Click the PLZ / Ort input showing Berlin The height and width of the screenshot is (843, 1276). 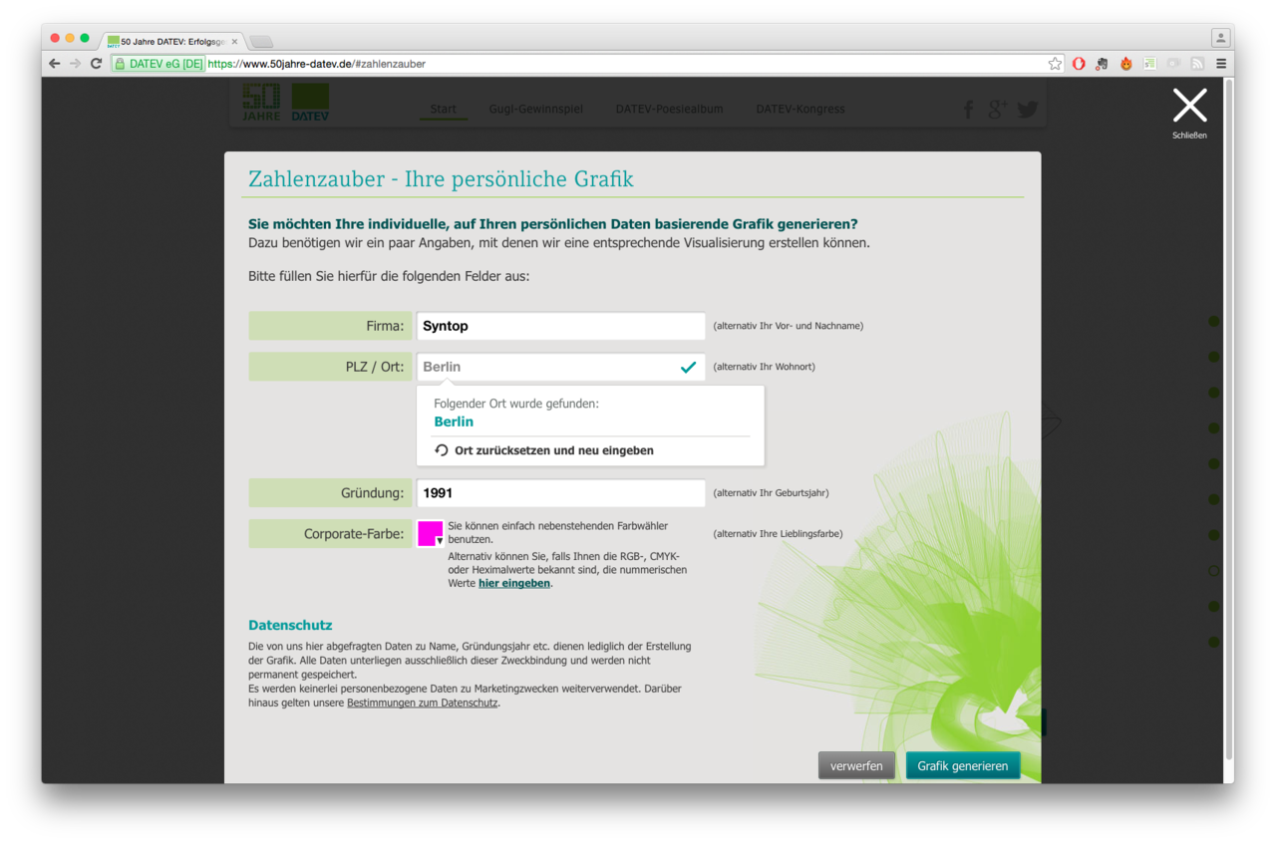[x=561, y=367]
